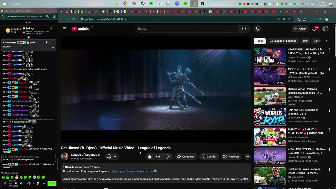Open options menu for SHIP IT or SKIP IT video
The width and height of the screenshot is (336, 189).
point(329,130)
